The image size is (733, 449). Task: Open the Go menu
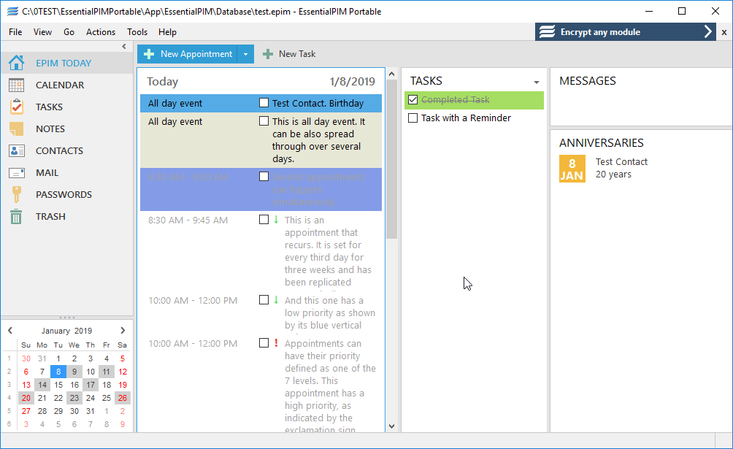point(69,32)
